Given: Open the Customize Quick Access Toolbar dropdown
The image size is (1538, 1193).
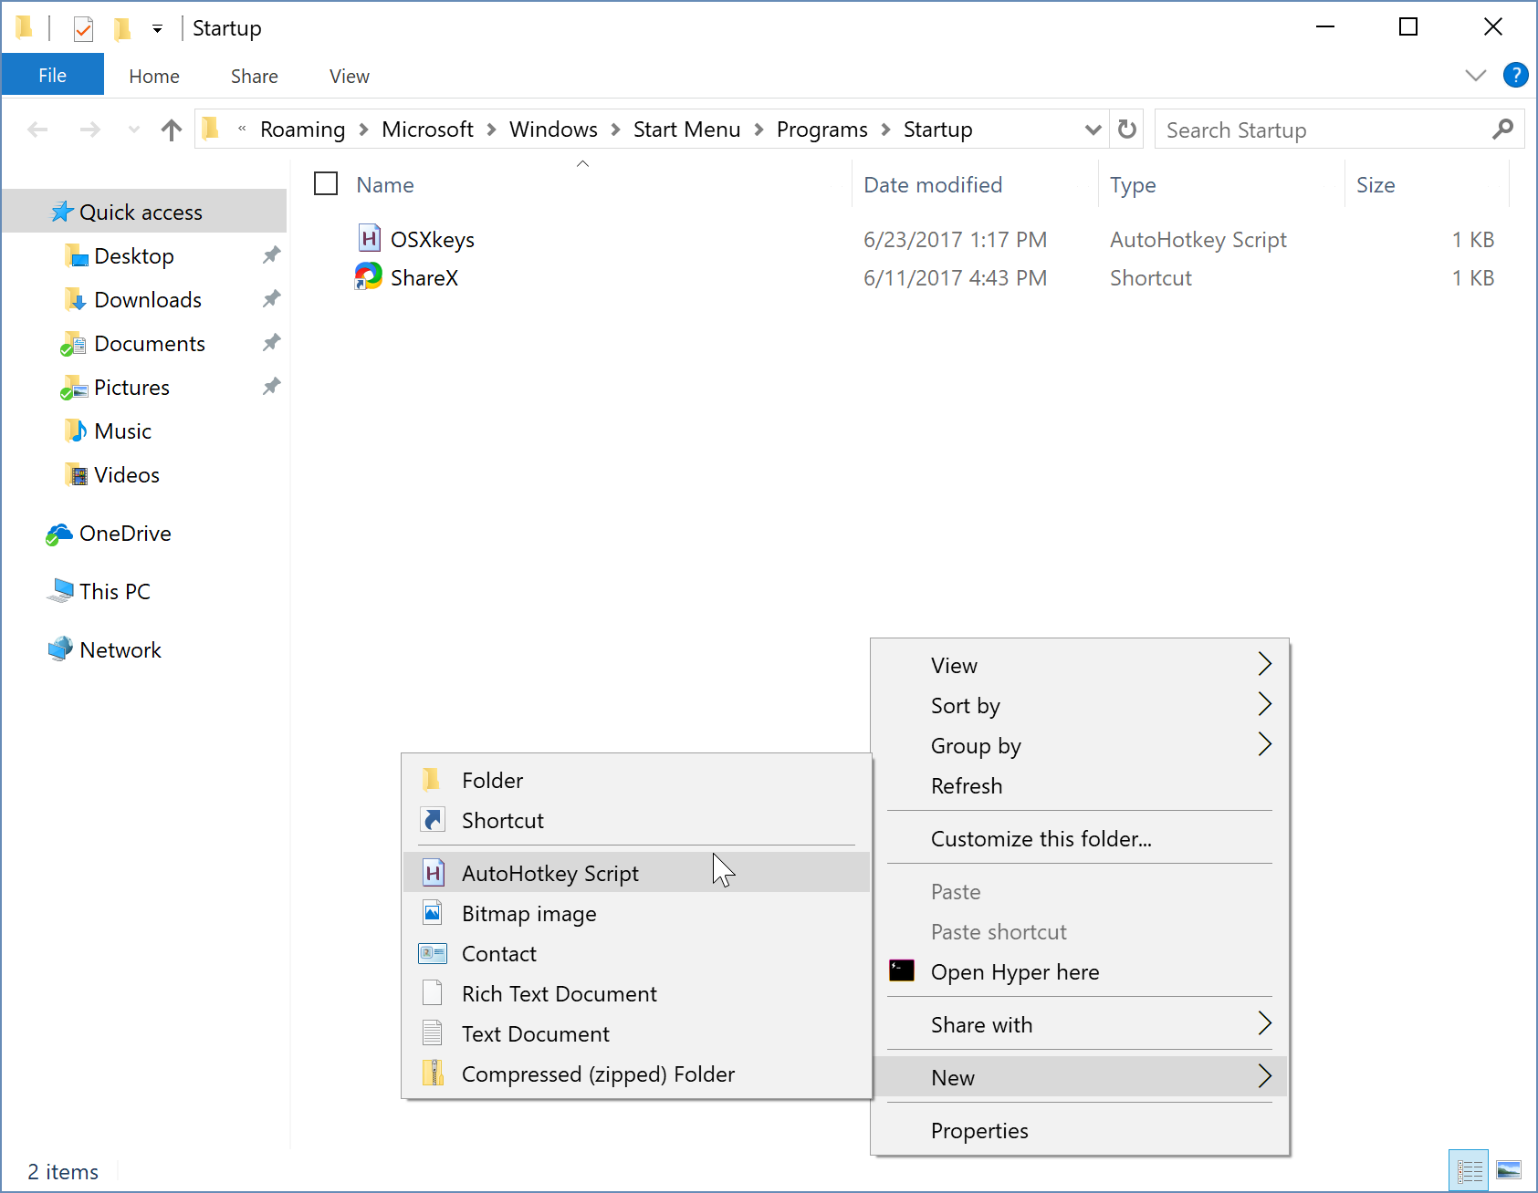Looking at the screenshot, I should point(157,29).
